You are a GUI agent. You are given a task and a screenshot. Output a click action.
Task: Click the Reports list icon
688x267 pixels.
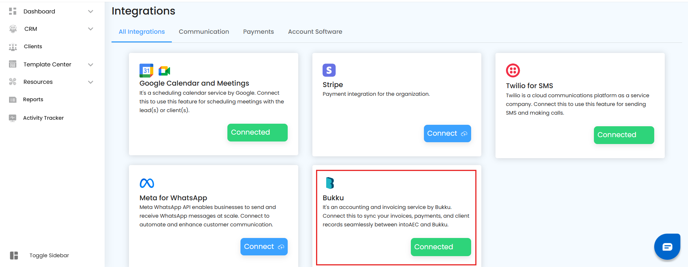[13, 100]
